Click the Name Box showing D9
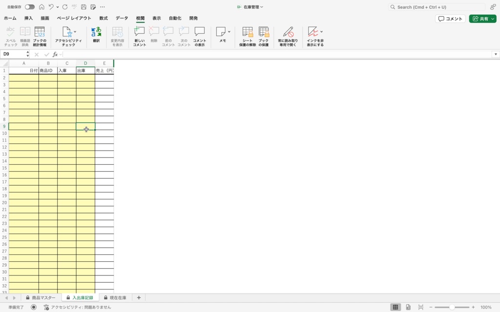Image resolution: width=500 pixels, height=312 pixels. [x=13, y=54]
